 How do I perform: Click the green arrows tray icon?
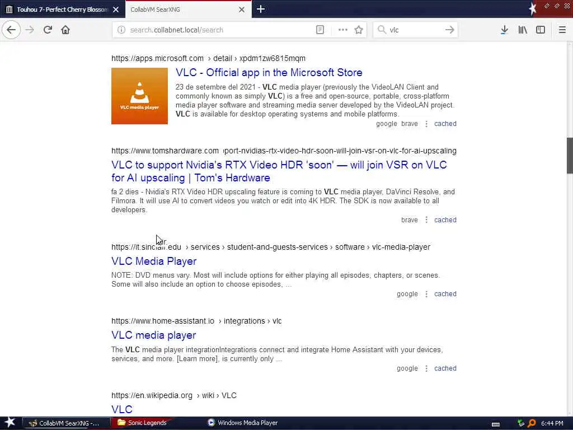tap(521, 423)
